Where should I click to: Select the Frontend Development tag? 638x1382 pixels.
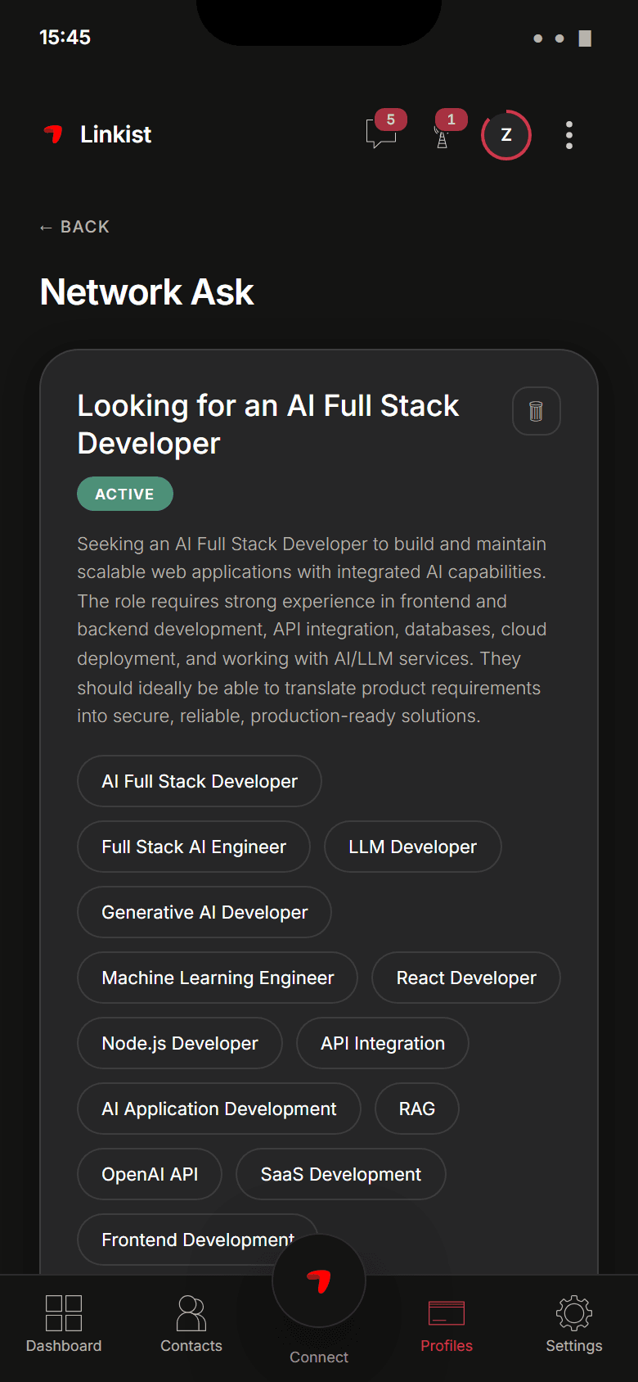[x=197, y=1240]
